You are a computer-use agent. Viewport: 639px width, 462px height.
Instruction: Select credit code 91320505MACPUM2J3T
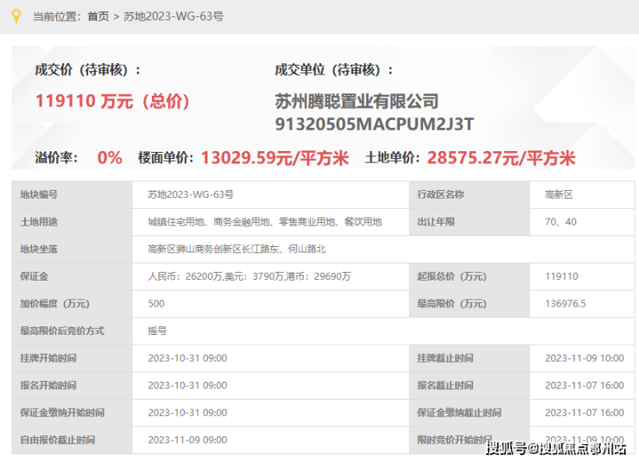point(375,124)
